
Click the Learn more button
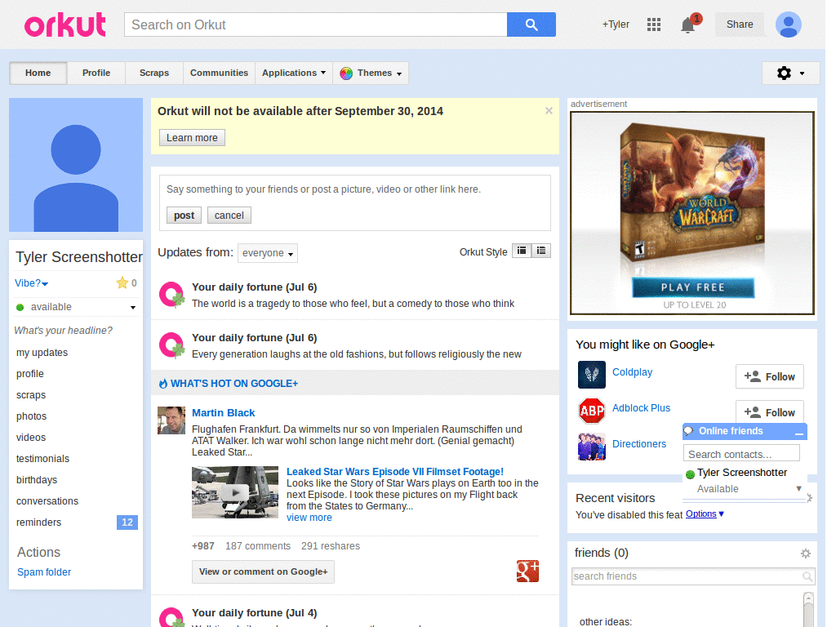[x=192, y=137]
